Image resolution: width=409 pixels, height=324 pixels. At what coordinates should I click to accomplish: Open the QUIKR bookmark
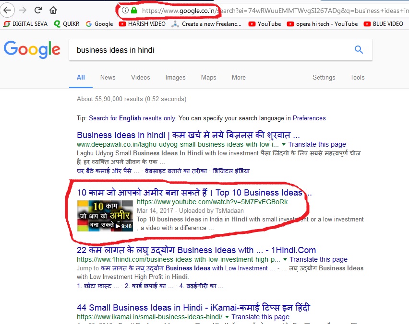tap(67, 24)
